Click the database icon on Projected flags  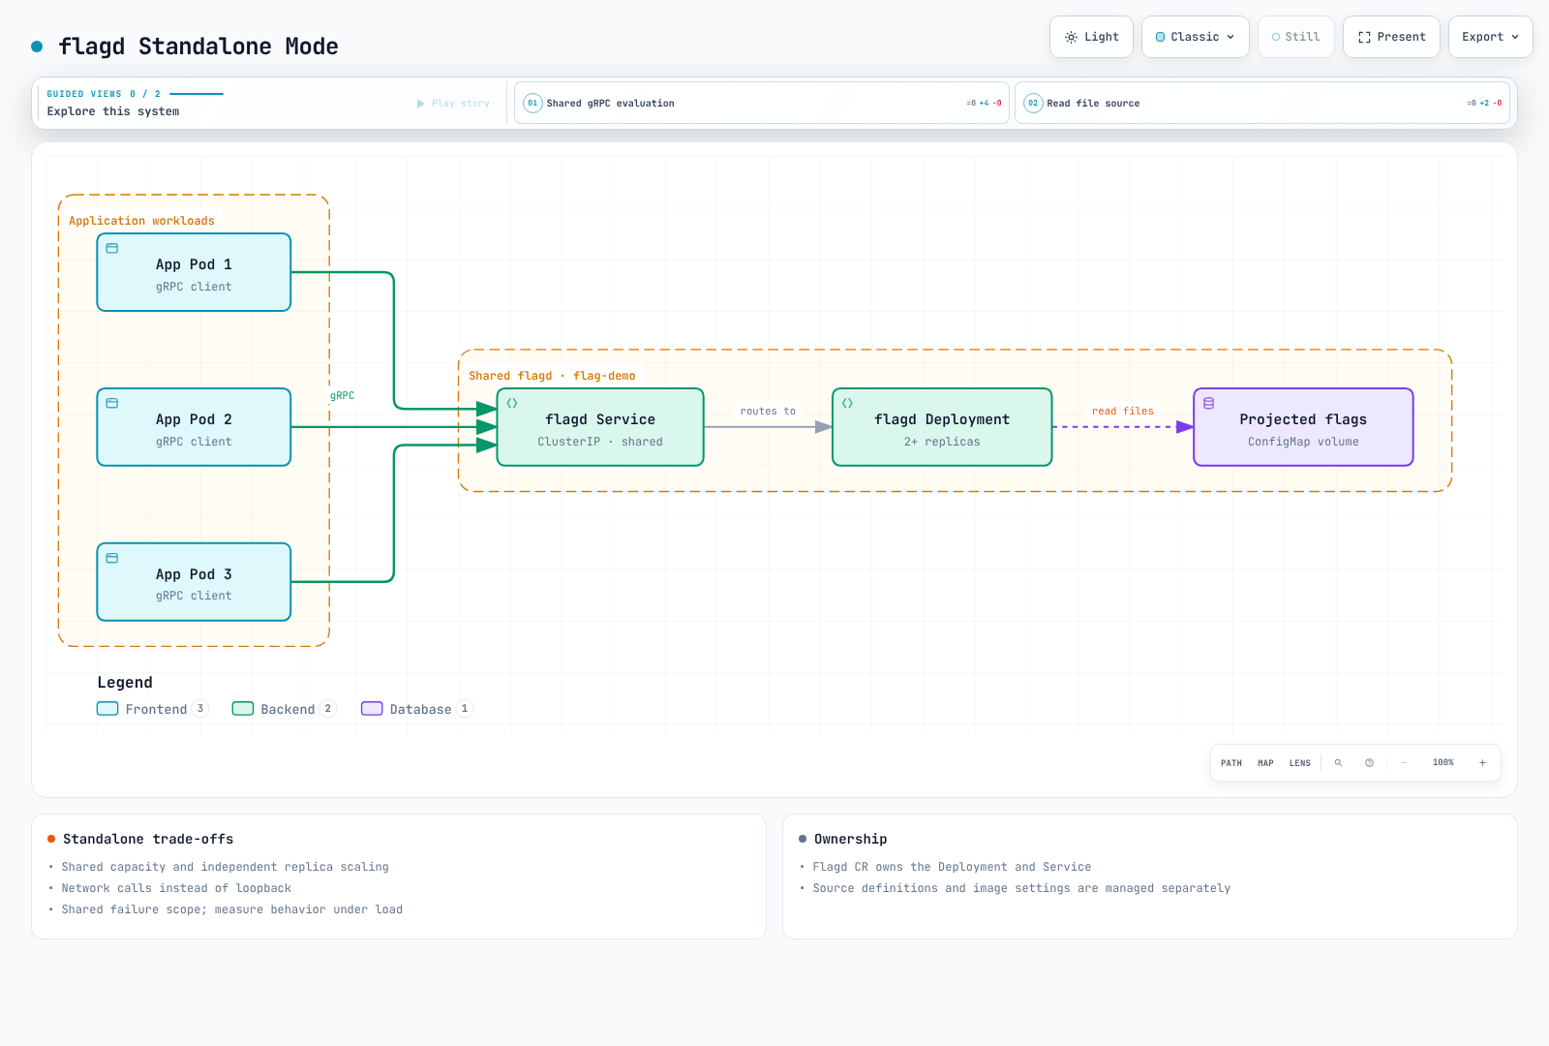point(1208,404)
